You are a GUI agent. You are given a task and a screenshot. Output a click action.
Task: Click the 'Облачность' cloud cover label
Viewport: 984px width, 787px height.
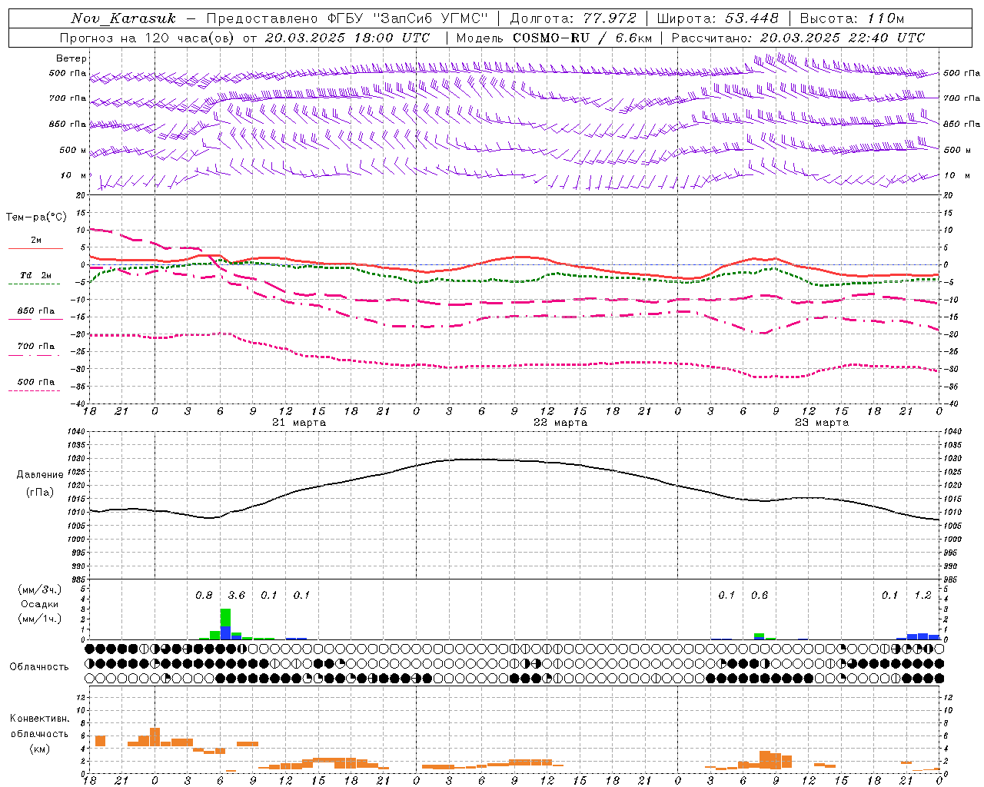(x=39, y=666)
